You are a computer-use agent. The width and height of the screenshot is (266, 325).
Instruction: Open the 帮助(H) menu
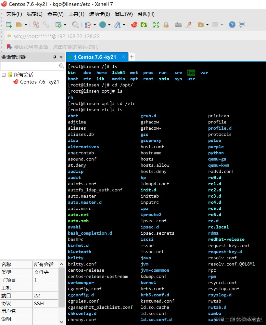coord(146,14)
